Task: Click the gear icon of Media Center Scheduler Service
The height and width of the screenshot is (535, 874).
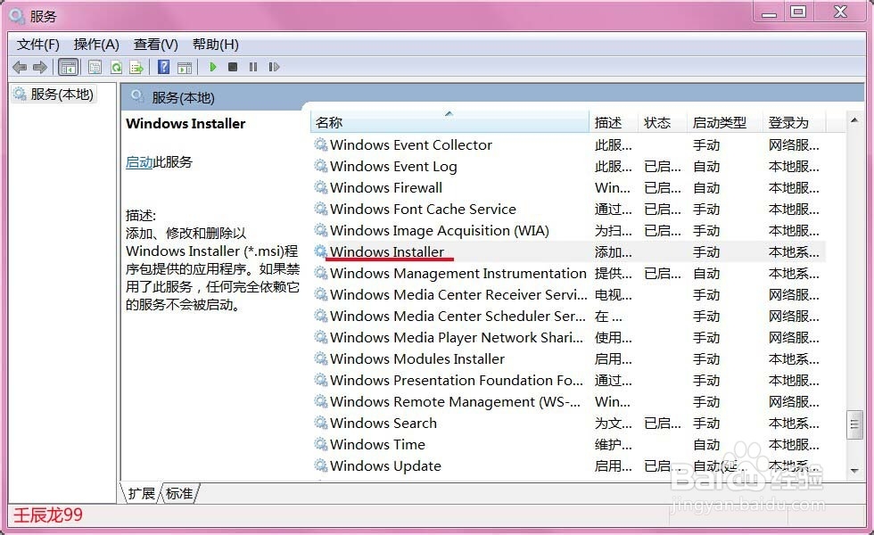Action: [x=320, y=316]
